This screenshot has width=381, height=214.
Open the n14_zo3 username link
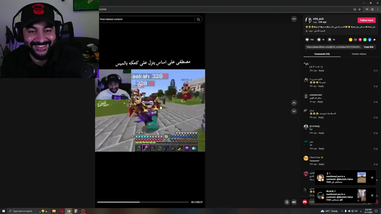click(318, 19)
